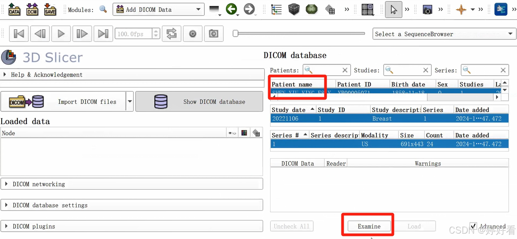Open the screen capture camera icon

tap(427, 10)
